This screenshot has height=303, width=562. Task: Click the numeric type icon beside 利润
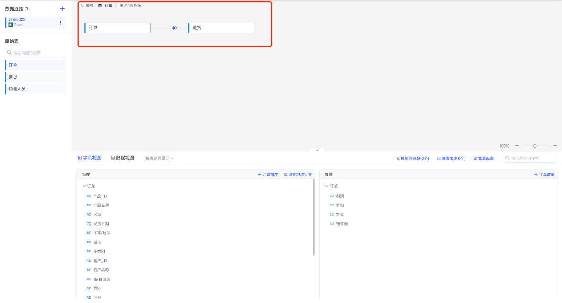332,196
